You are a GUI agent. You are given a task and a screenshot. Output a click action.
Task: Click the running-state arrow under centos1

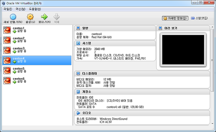tap(14, 31)
